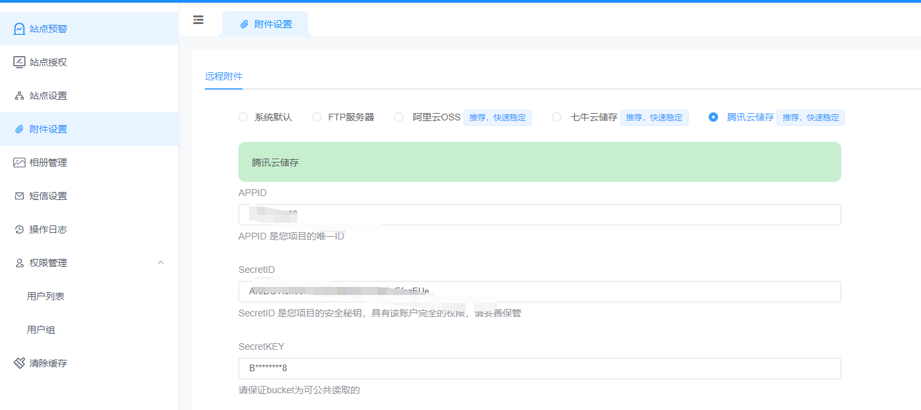Open the 站点授权 menu item
The width and height of the screenshot is (921, 410).
pos(89,62)
